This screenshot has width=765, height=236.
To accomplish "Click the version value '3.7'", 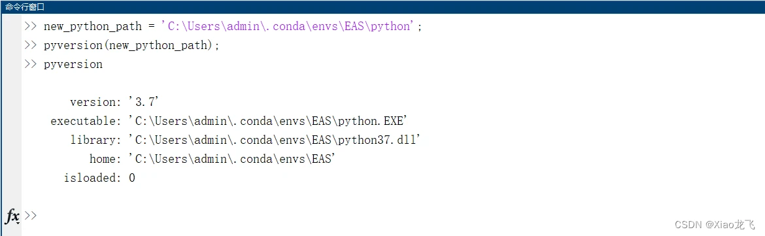I will click(144, 102).
